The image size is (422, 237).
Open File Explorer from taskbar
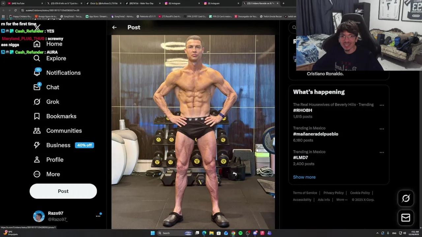point(211,233)
